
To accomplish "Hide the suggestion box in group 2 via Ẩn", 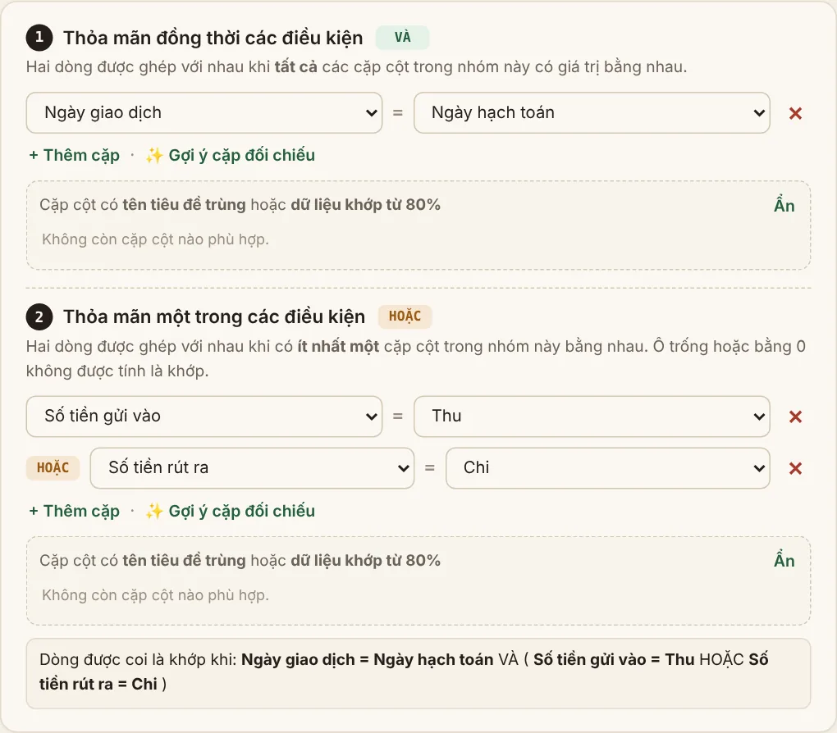I will (784, 561).
